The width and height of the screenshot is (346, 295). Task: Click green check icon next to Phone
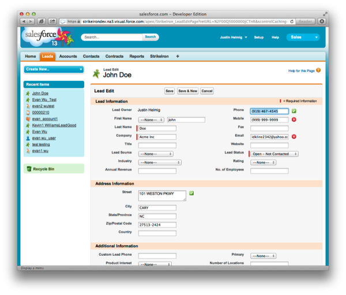pyautogui.click(x=294, y=111)
